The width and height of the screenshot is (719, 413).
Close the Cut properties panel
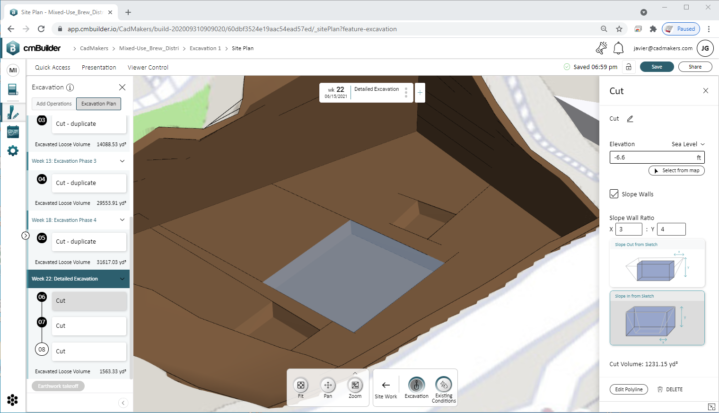[x=706, y=91]
